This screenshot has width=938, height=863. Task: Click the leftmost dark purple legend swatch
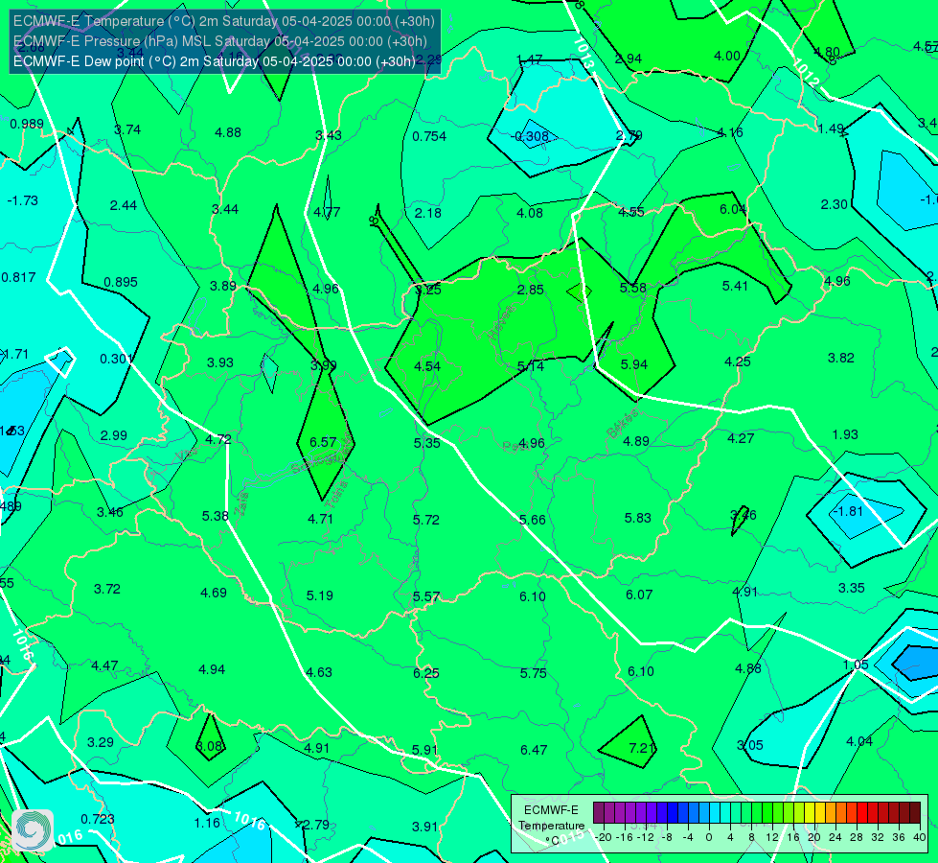pyautogui.click(x=599, y=813)
